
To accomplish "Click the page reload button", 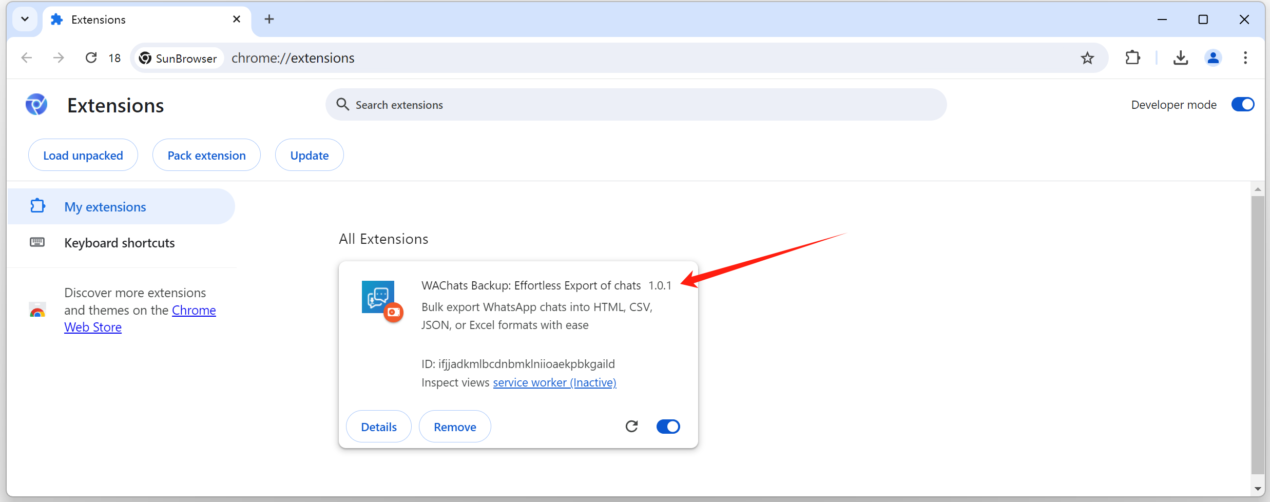I will pos(91,58).
